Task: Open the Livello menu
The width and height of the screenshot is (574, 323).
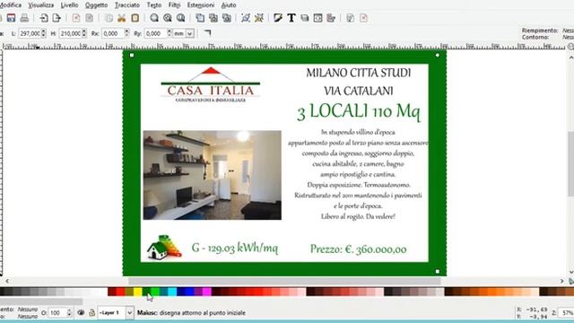Action: 70,5
